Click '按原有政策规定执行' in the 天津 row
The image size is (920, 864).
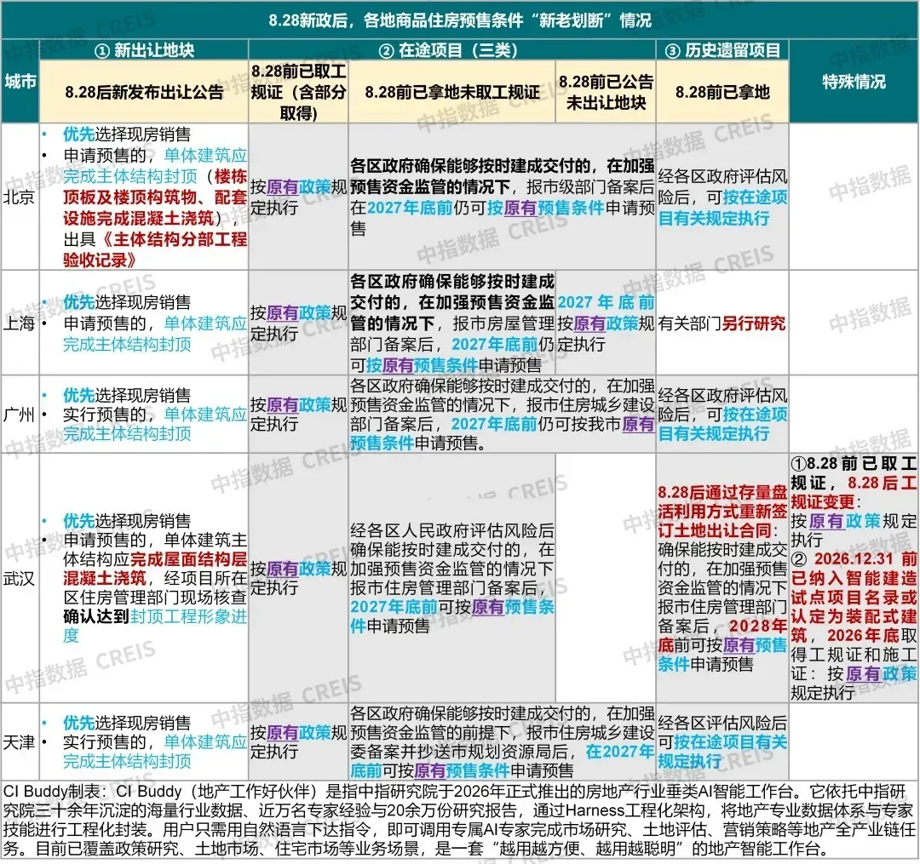pos(298,742)
